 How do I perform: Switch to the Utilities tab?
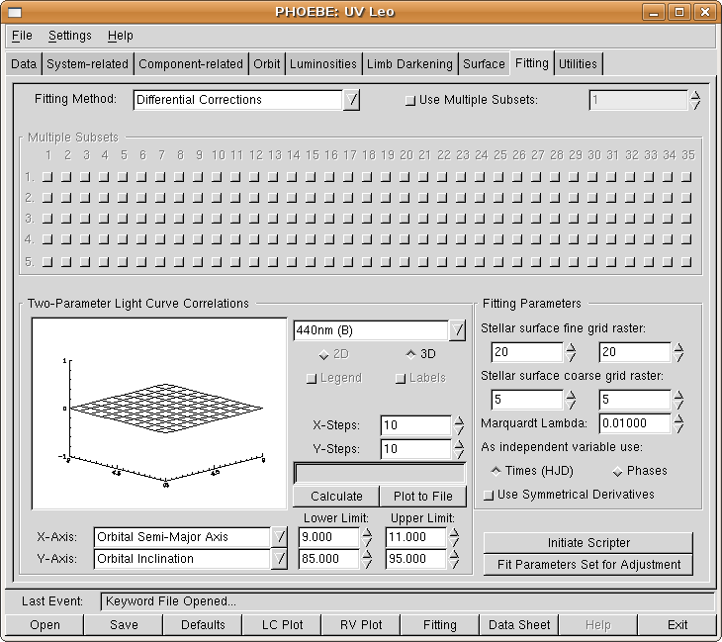[578, 64]
